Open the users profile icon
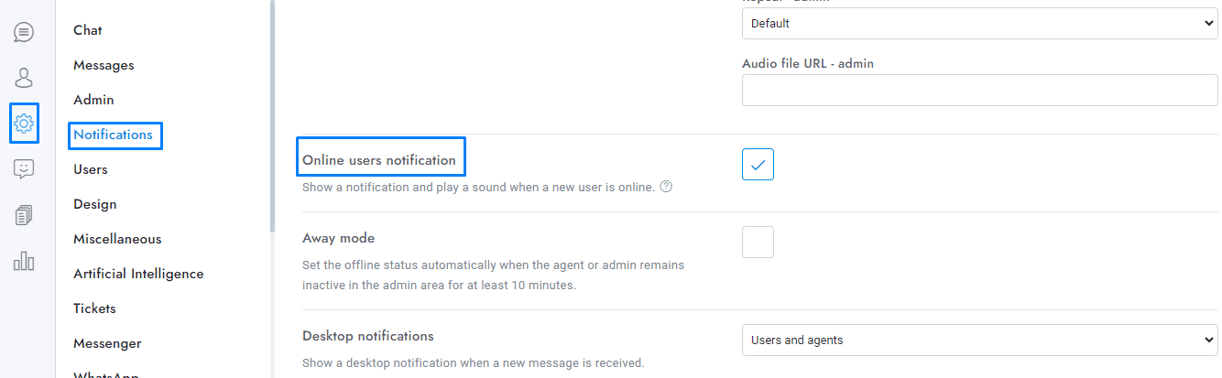 (24, 77)
